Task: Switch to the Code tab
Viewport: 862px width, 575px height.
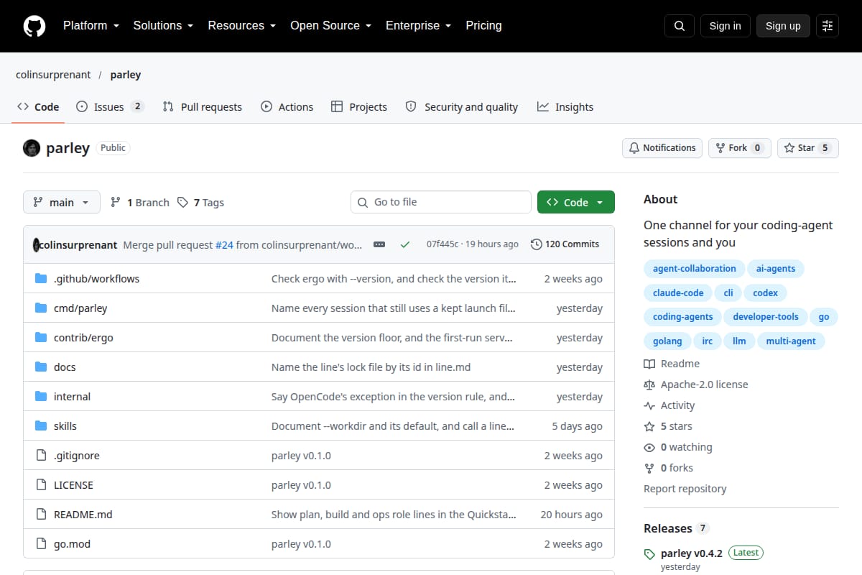Action: 38,107
